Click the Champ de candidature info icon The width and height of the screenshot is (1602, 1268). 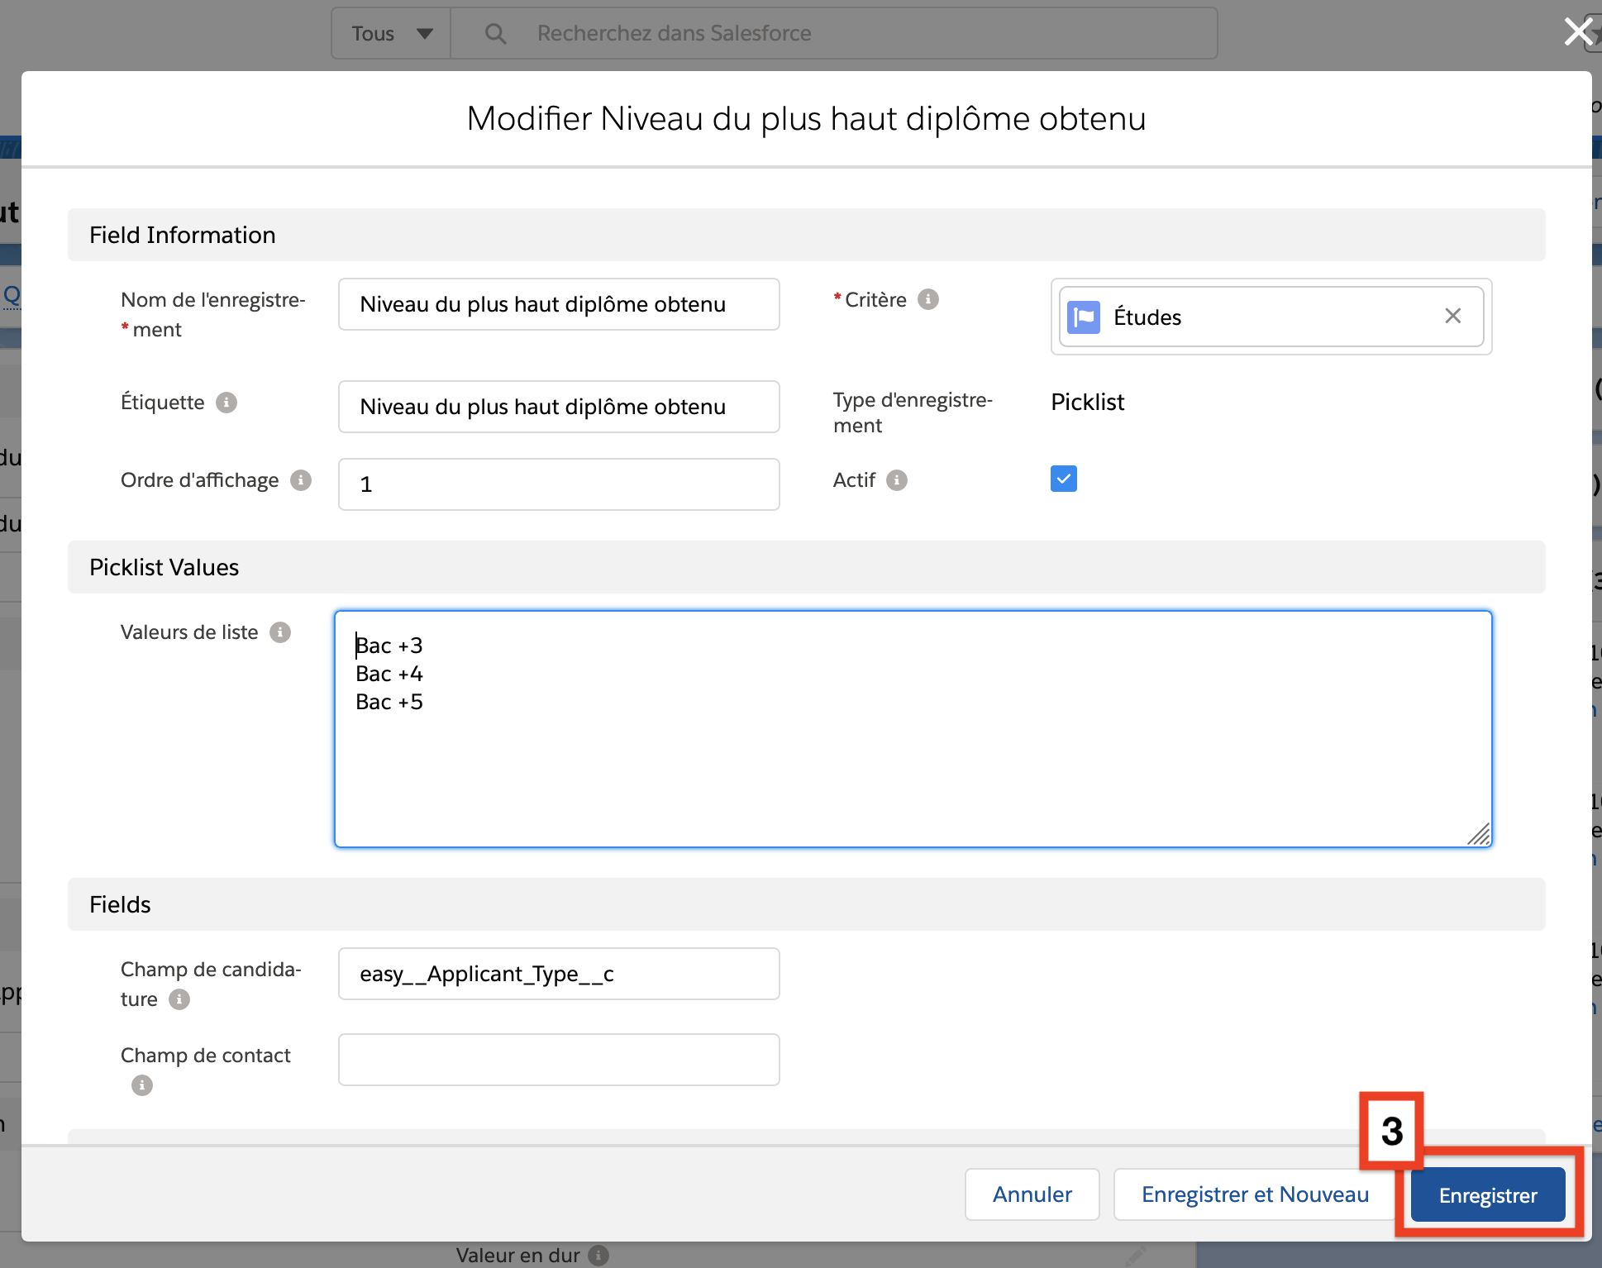point(179,999)
